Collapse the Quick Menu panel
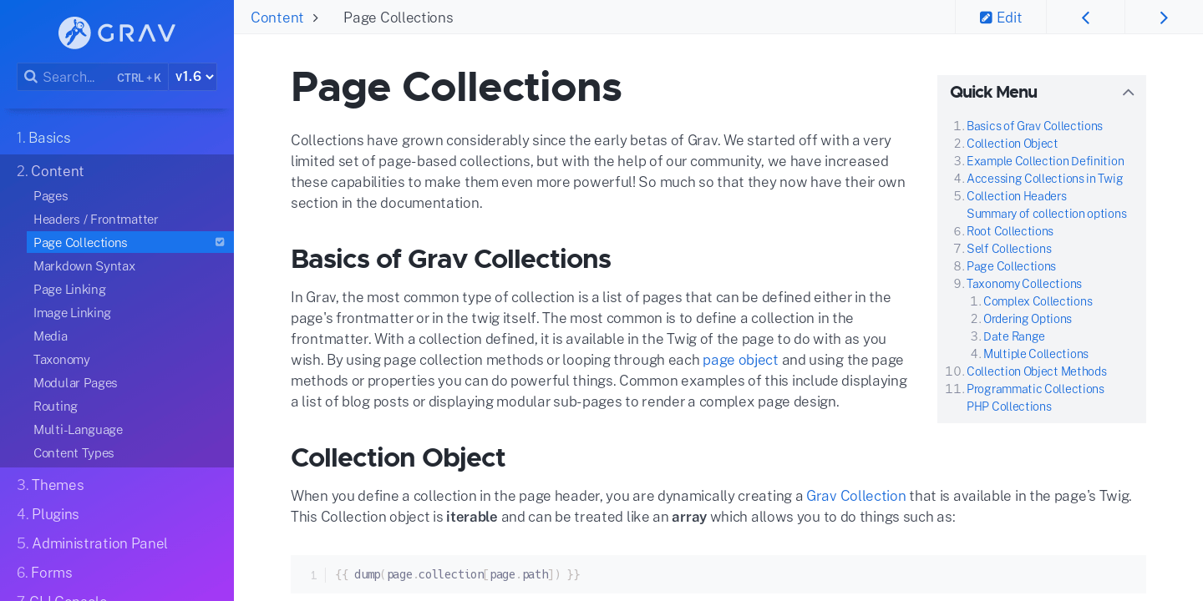This screenshot has width=1203, height=601. pyautogui.click(x=1128, y=93)
